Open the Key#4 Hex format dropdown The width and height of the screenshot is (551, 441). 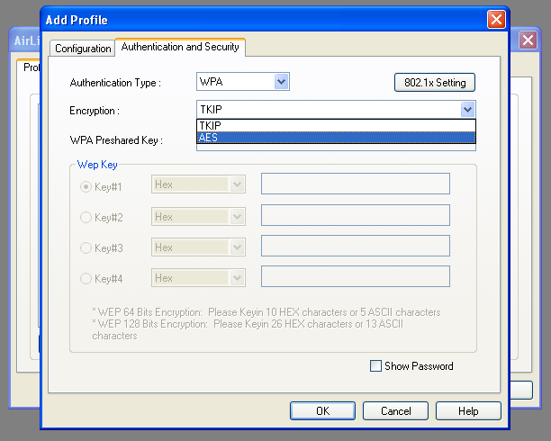coord(198,278)
